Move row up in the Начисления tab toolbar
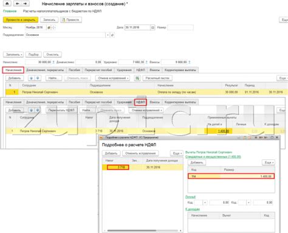The image size is (288, 233). pyautogui.click(x=31, y=78)
